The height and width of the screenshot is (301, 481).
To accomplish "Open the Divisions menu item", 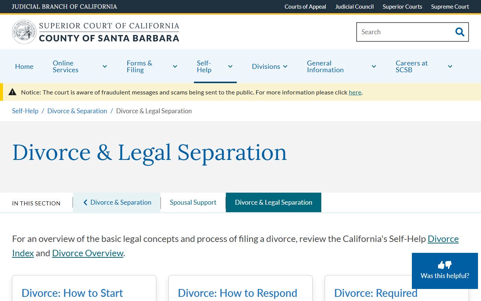I will (266, 67).
